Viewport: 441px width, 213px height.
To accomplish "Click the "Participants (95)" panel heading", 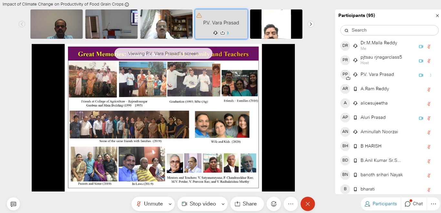I will point(357,15).
